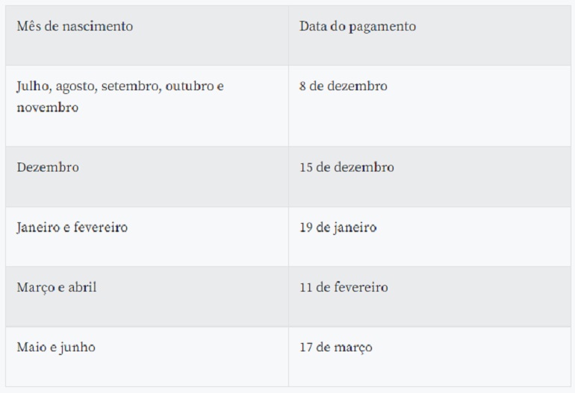The height and width of the screenshot is (393, 575).
Task: Click the word 'outubro' in first row
Action: (190, 86)
